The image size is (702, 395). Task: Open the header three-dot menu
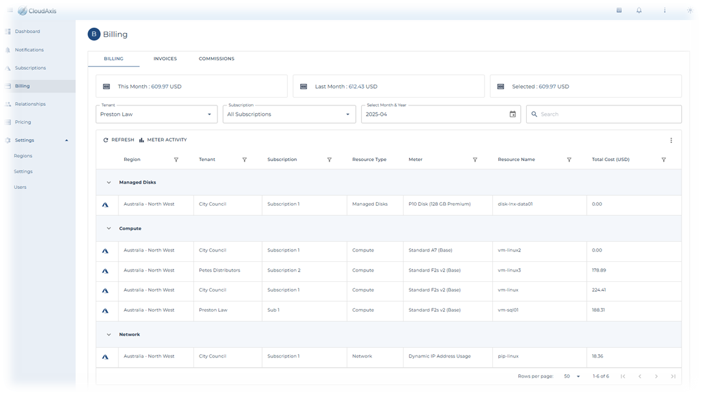point(665,10)
